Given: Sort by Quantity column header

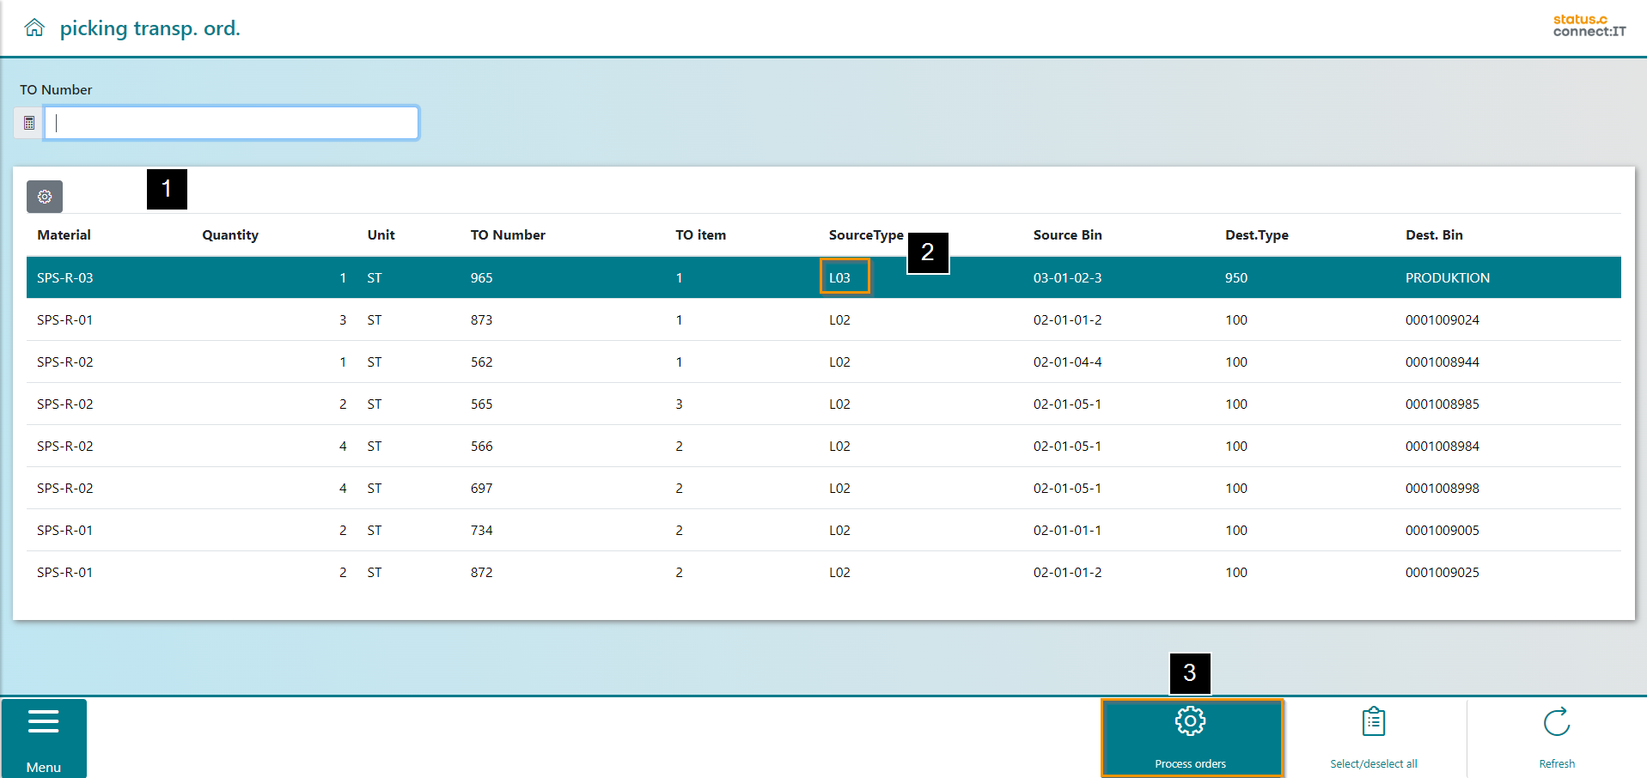Looking at the screenshot, I should (x=230, y=235).
